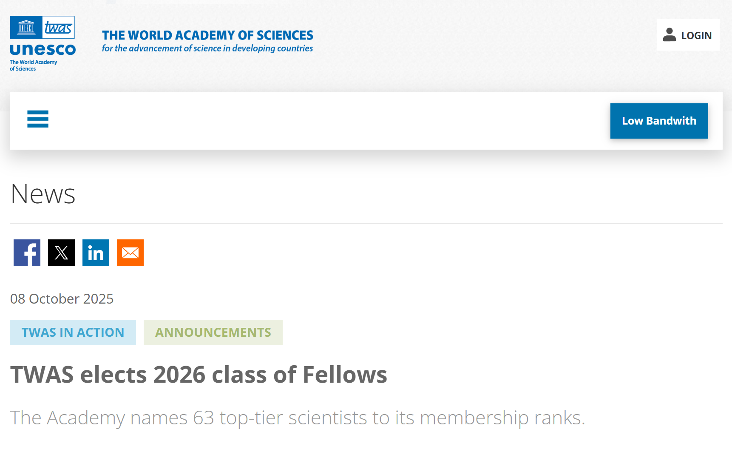The image size is (732, 449).
Task: Open the "TWAS elects 2026 class of Fellows" headline
Action: click(199, 375)
